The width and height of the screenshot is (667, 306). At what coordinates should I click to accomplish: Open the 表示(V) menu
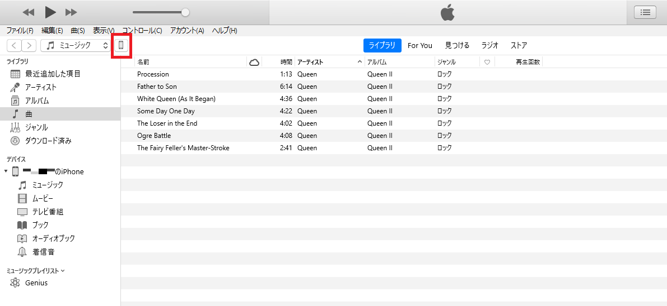104,31
